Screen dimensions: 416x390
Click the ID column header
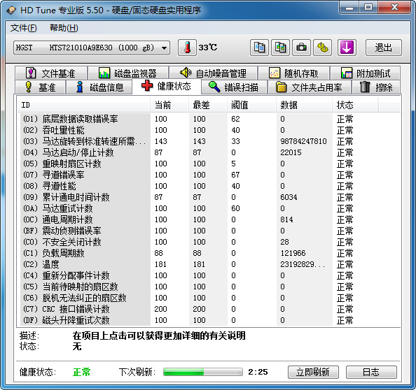83,105
